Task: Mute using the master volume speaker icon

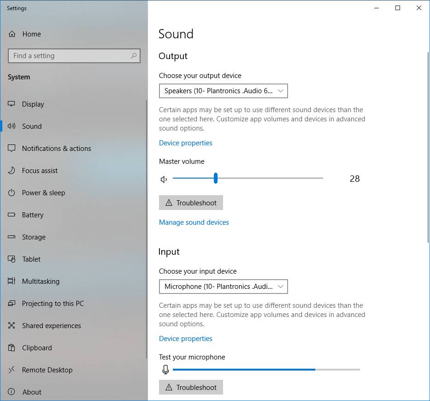Action: [x=164, y=179]
